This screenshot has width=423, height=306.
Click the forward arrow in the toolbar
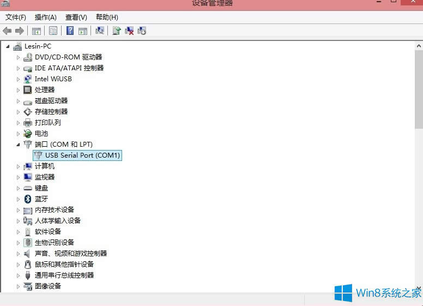point(20,31)
